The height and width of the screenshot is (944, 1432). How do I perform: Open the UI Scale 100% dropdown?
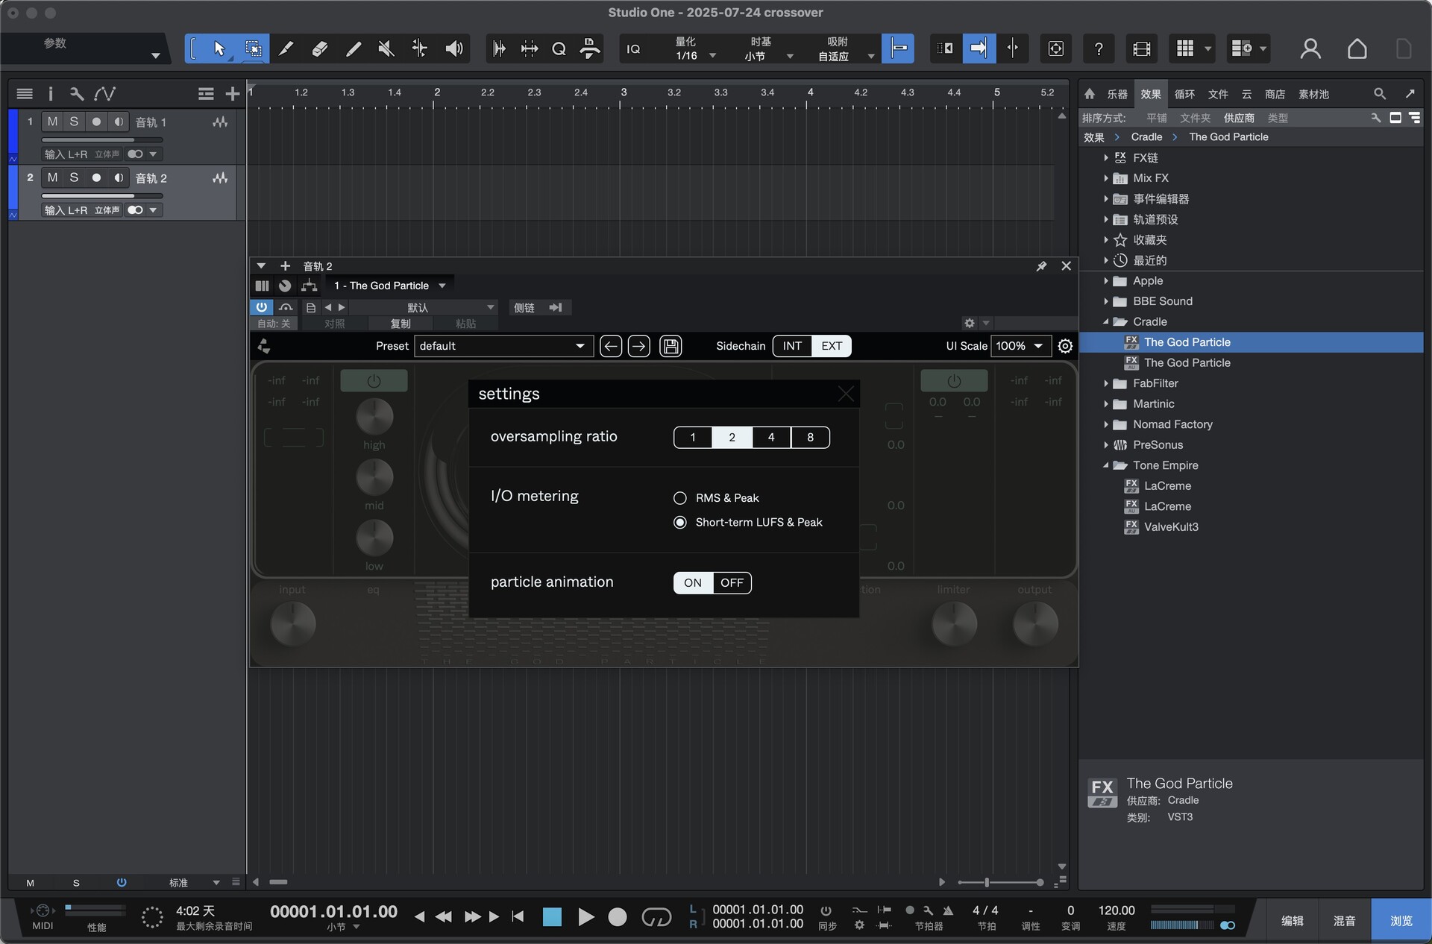1020,346
